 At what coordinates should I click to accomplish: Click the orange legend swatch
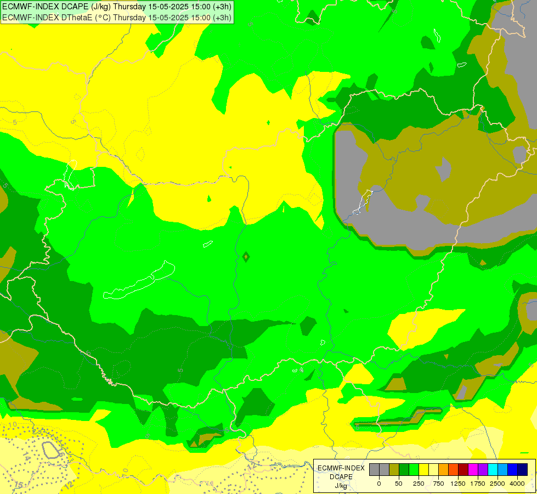tap(444, 470)
